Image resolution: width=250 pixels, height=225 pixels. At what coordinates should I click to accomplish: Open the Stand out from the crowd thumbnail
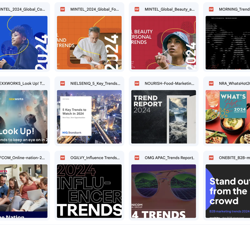[x=228, y=191]
